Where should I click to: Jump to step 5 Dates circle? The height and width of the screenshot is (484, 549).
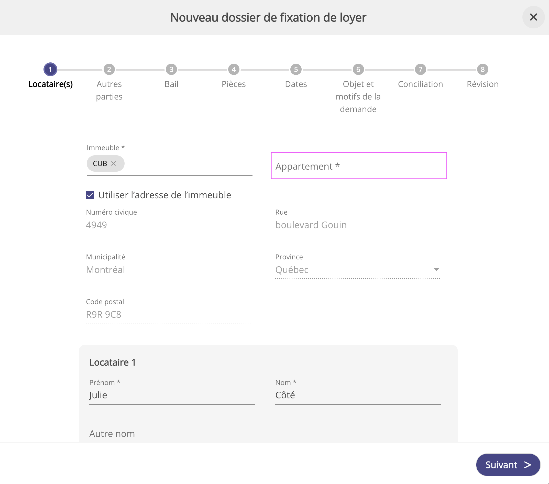(296, 70)
